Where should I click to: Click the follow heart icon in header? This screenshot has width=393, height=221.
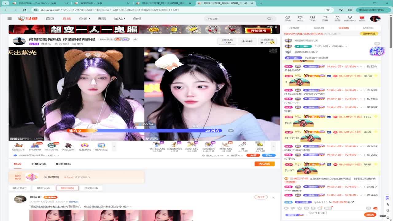300,18
